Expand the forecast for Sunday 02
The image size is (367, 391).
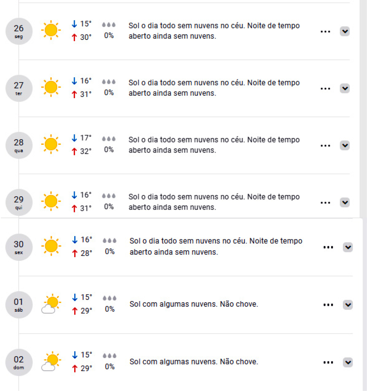pos(348,362)
